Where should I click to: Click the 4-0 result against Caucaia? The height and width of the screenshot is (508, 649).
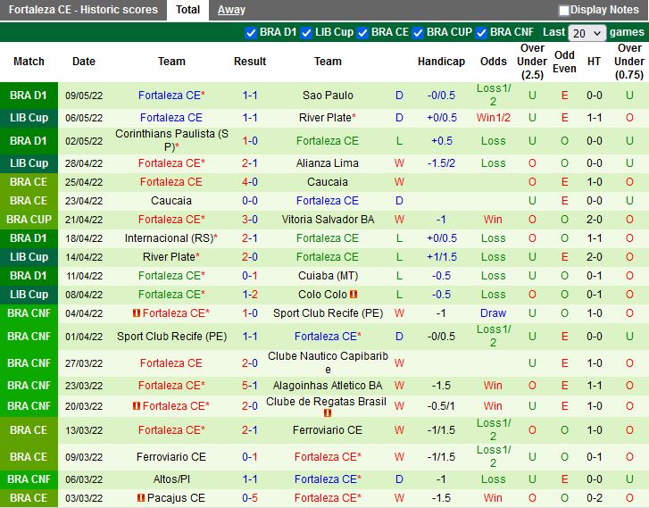click(x=250, y=182)
